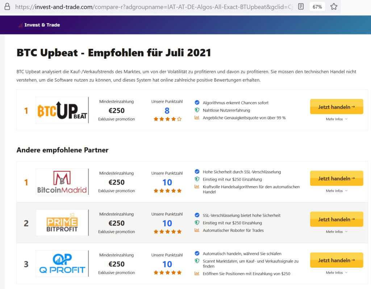371x289 pixels.
Task: Click the BTC UpBeat logo
Action: (x=62, y=110)
